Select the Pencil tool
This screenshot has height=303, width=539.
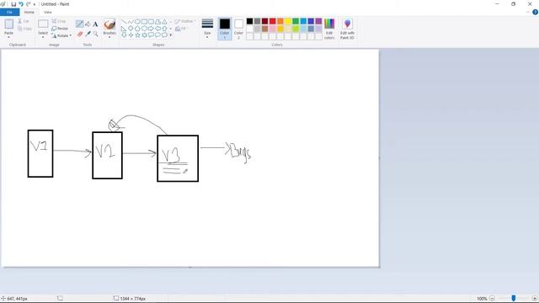pos(79,24)
